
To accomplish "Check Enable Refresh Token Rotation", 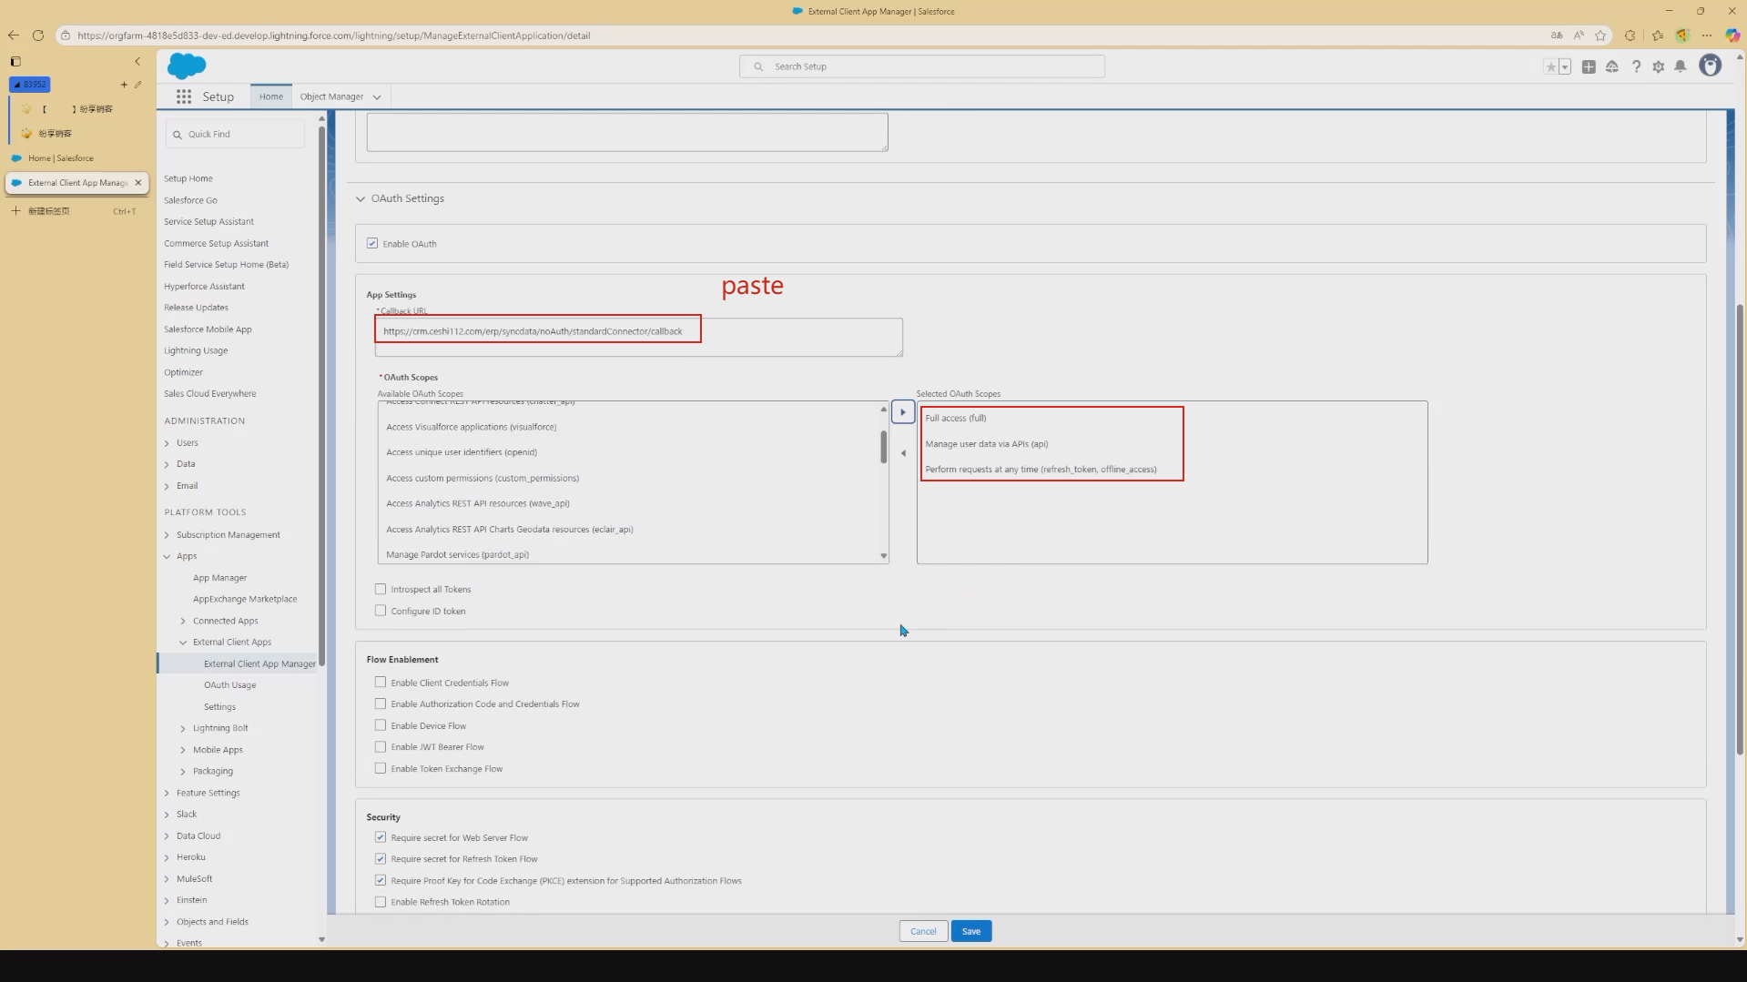I will point(381,902).
